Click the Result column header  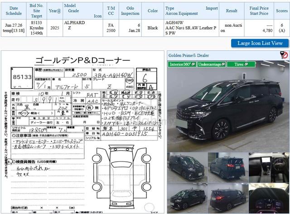pyautogui.click(x=232, y=11)
